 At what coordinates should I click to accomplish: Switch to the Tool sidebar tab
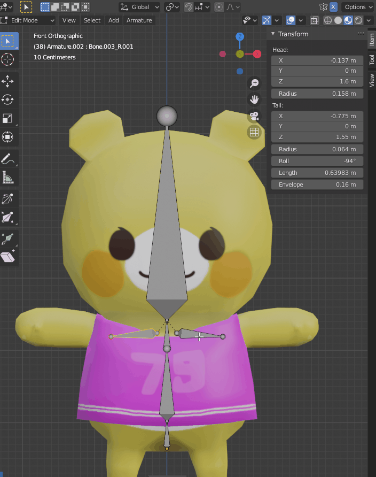click(372, 60)
